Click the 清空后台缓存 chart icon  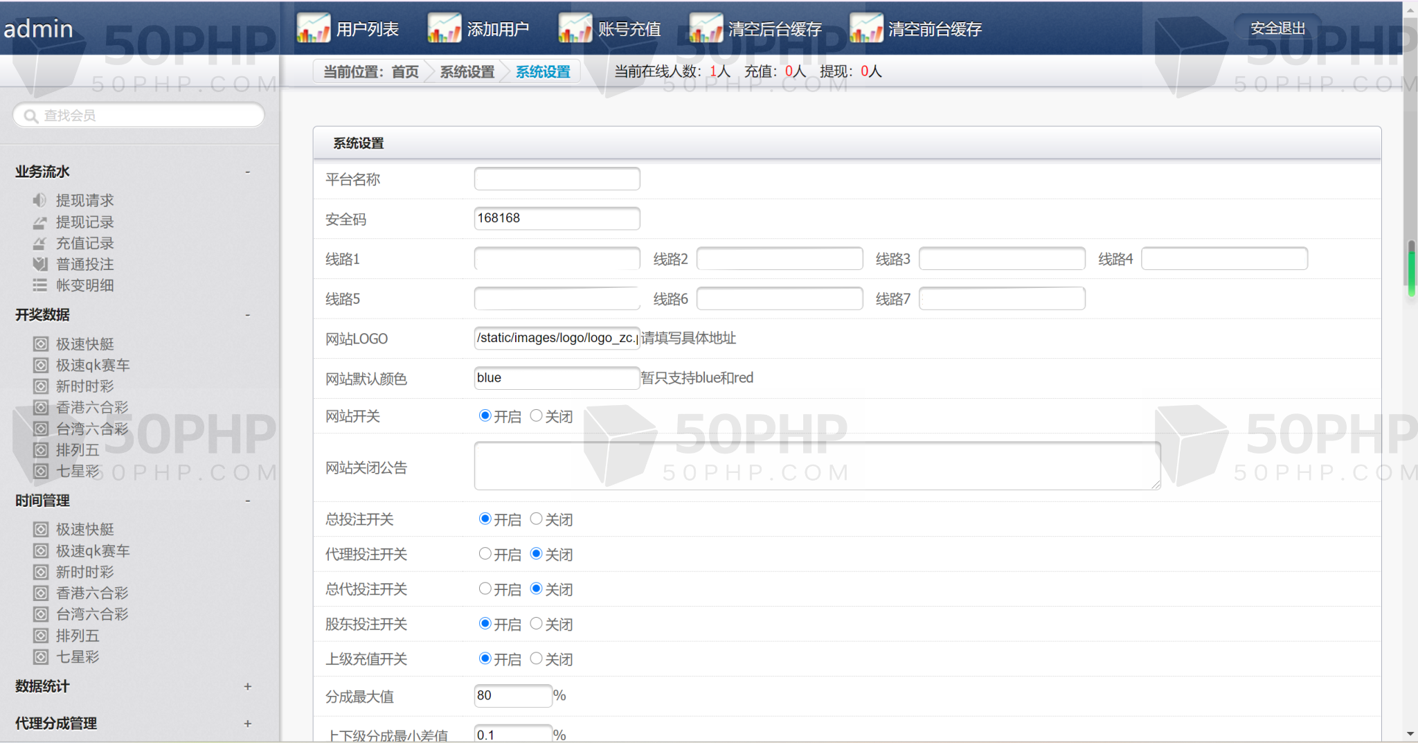(706, 28)
